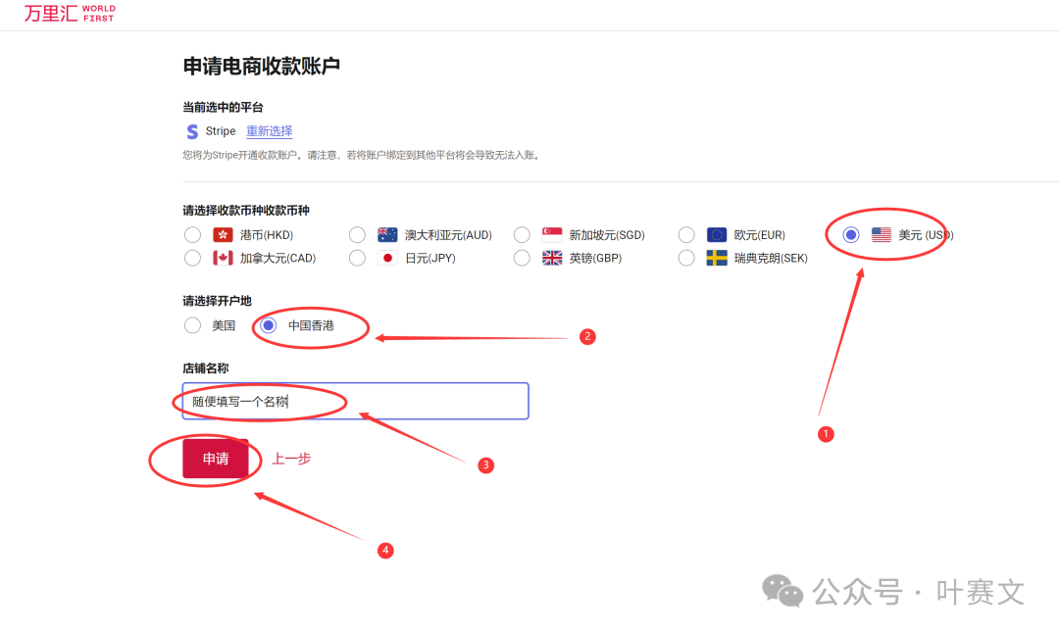Select 中国香港 as the account location

(x=269, y=325)
